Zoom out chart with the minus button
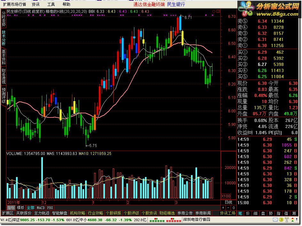302x226 pixels. [228, 208]
